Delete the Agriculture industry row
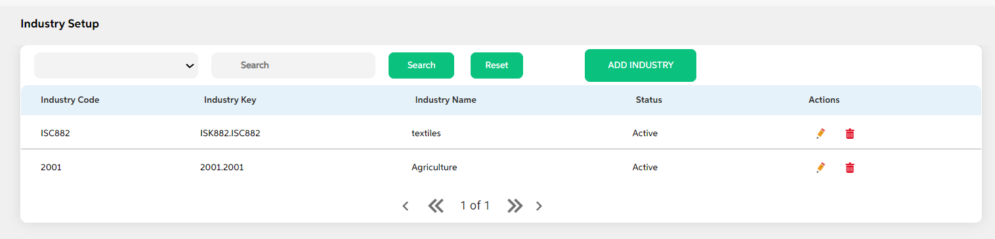The image size is (995, 239). [850, 168]
